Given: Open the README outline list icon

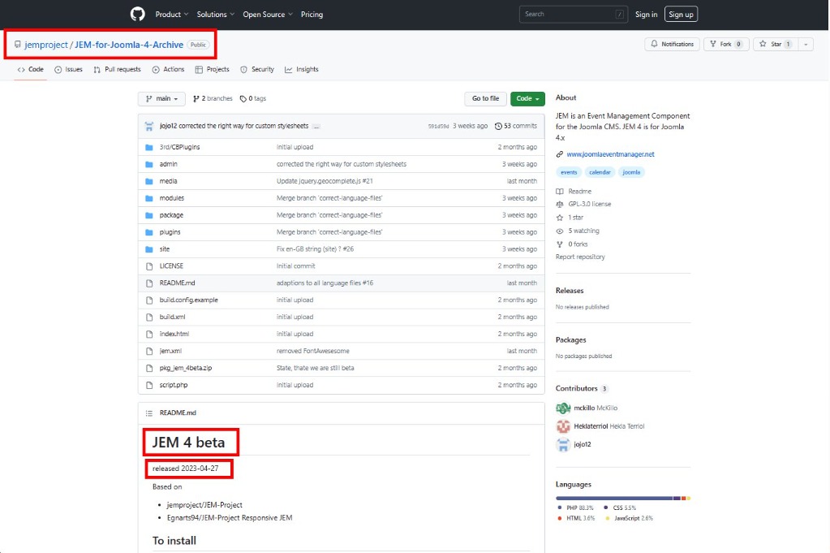Looking at the screenshot, I should (149, 413).
